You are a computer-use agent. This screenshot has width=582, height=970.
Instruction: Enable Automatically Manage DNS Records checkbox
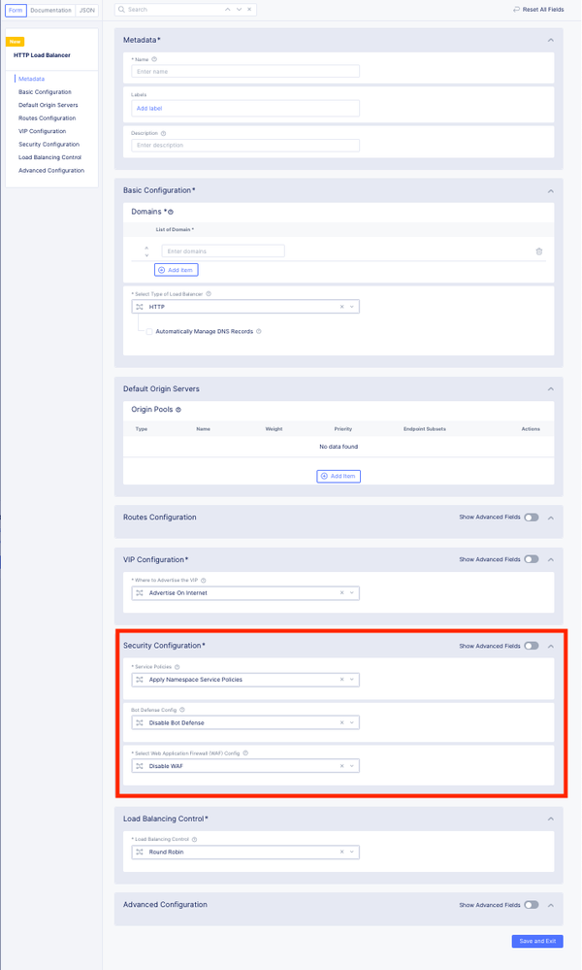(148, 331)
